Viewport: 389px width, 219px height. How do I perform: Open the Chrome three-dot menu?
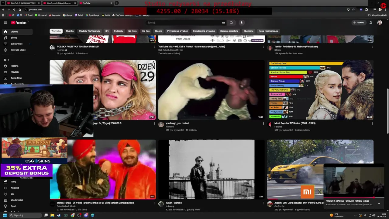pos(386,9)
